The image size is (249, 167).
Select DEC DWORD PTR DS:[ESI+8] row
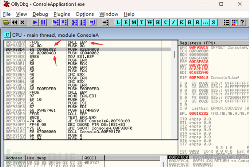coord(87,125)
